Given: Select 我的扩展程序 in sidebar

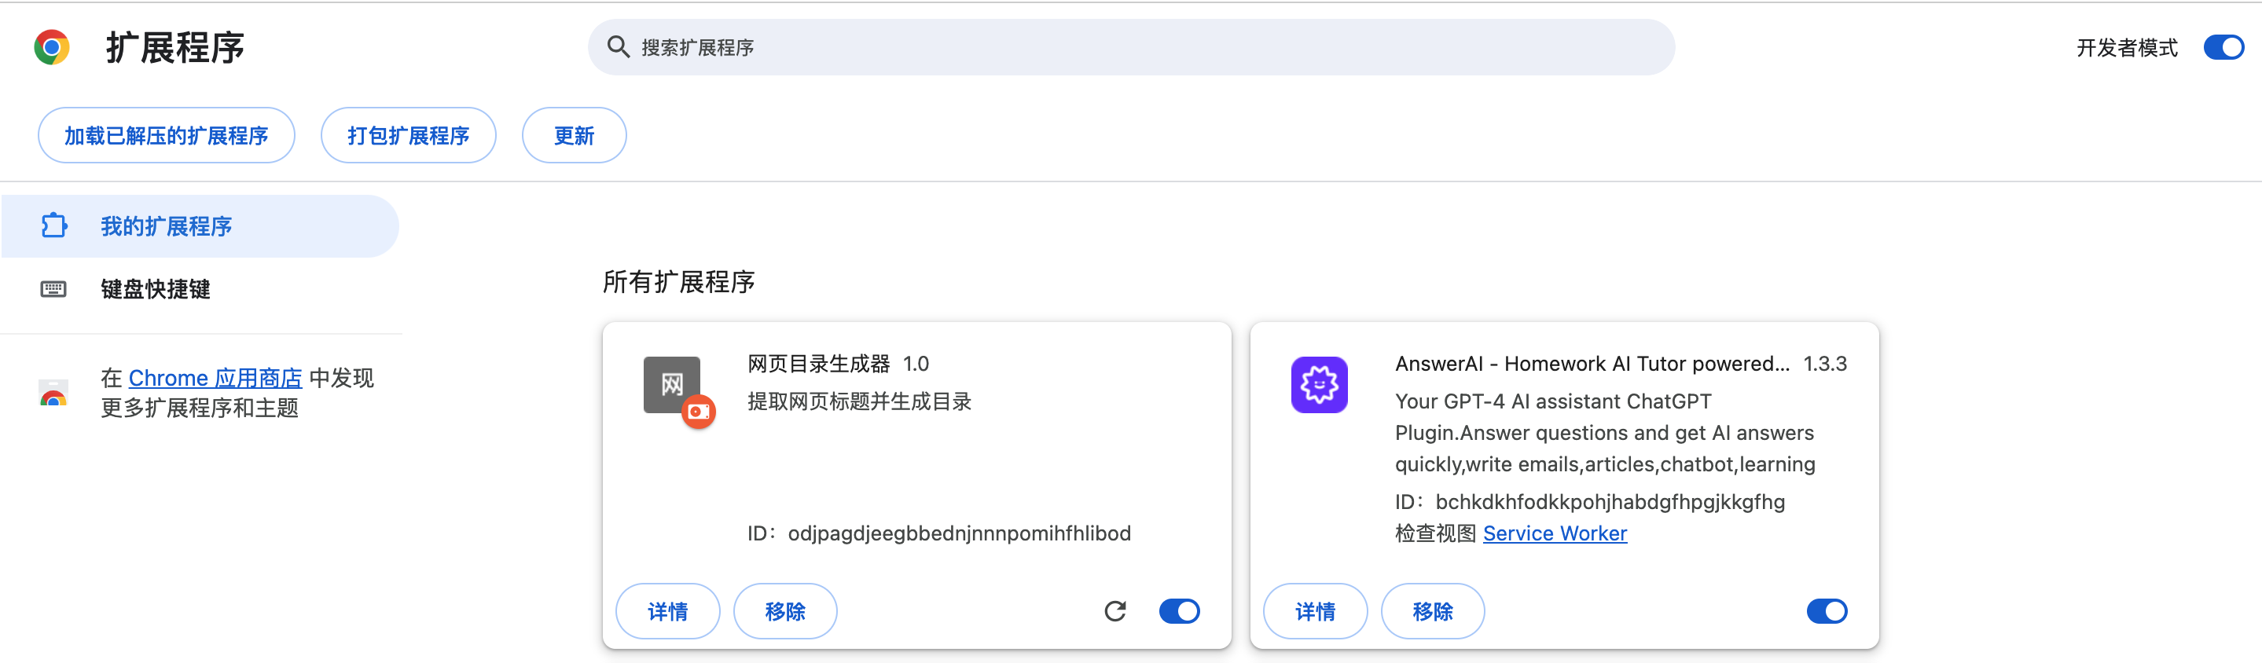Looking at the screenshot, I should pyautogui.click(x=166, y=226).
